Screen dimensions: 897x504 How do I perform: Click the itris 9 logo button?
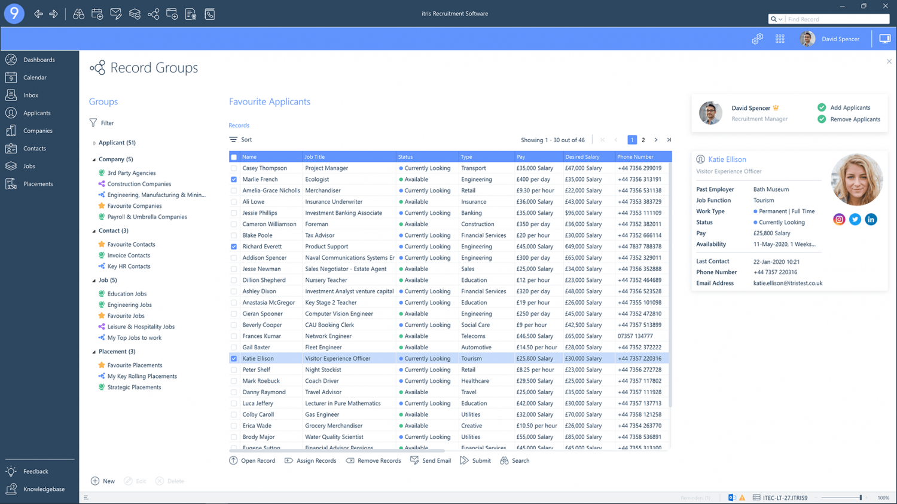tap(14, 13)
